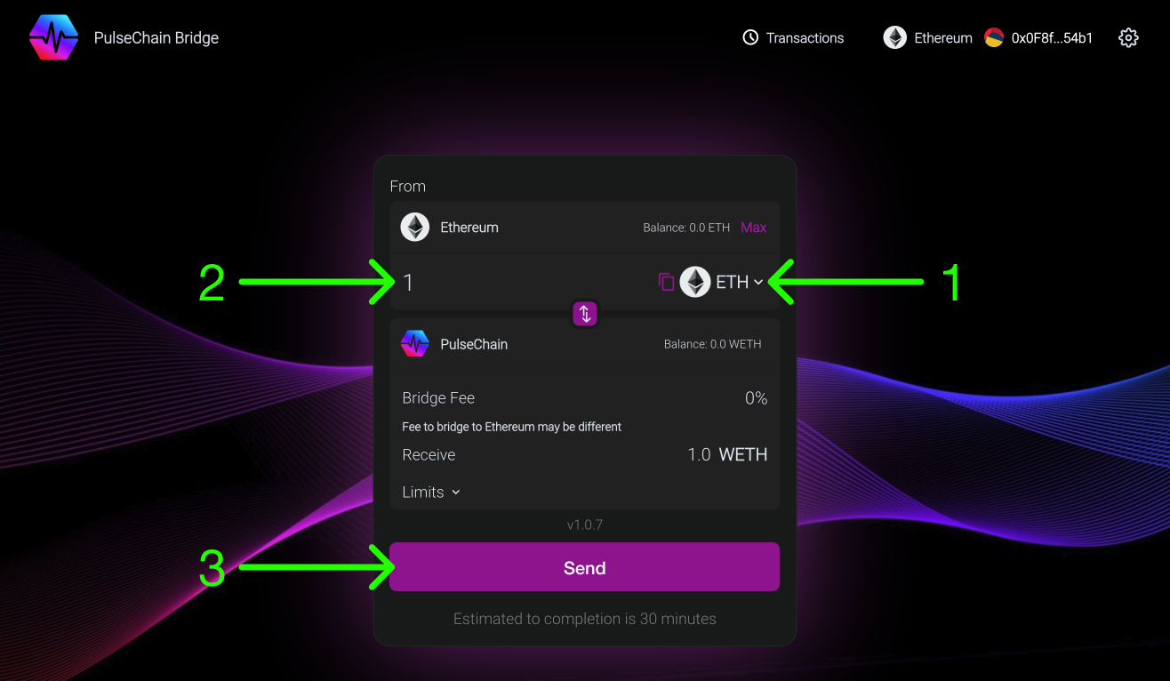This screenshot has width=1170, height=681.
Task: Open the Transactions page
Action: [805, 38]
